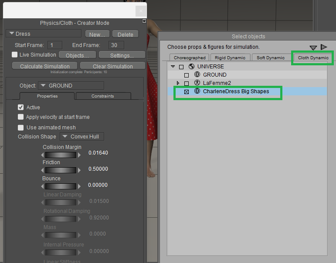Expand the LaFemme2 tree node
336x263 pixels.
click(178, 83)
